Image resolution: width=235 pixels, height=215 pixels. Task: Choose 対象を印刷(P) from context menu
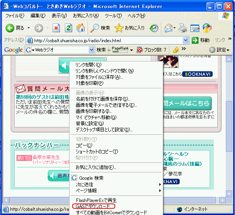(x=116, y=83)
